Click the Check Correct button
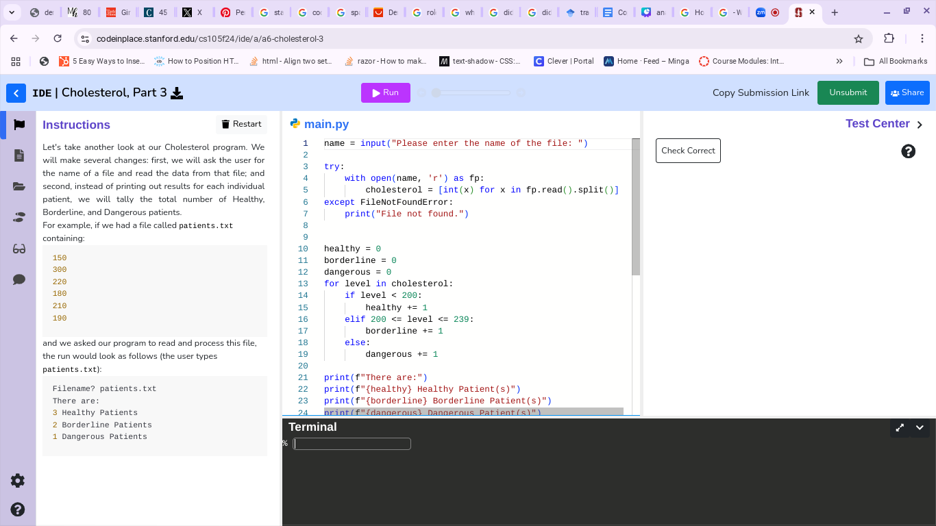Image resolution: width=936 pixels, height=526 pixels. [x=688, y=151]
